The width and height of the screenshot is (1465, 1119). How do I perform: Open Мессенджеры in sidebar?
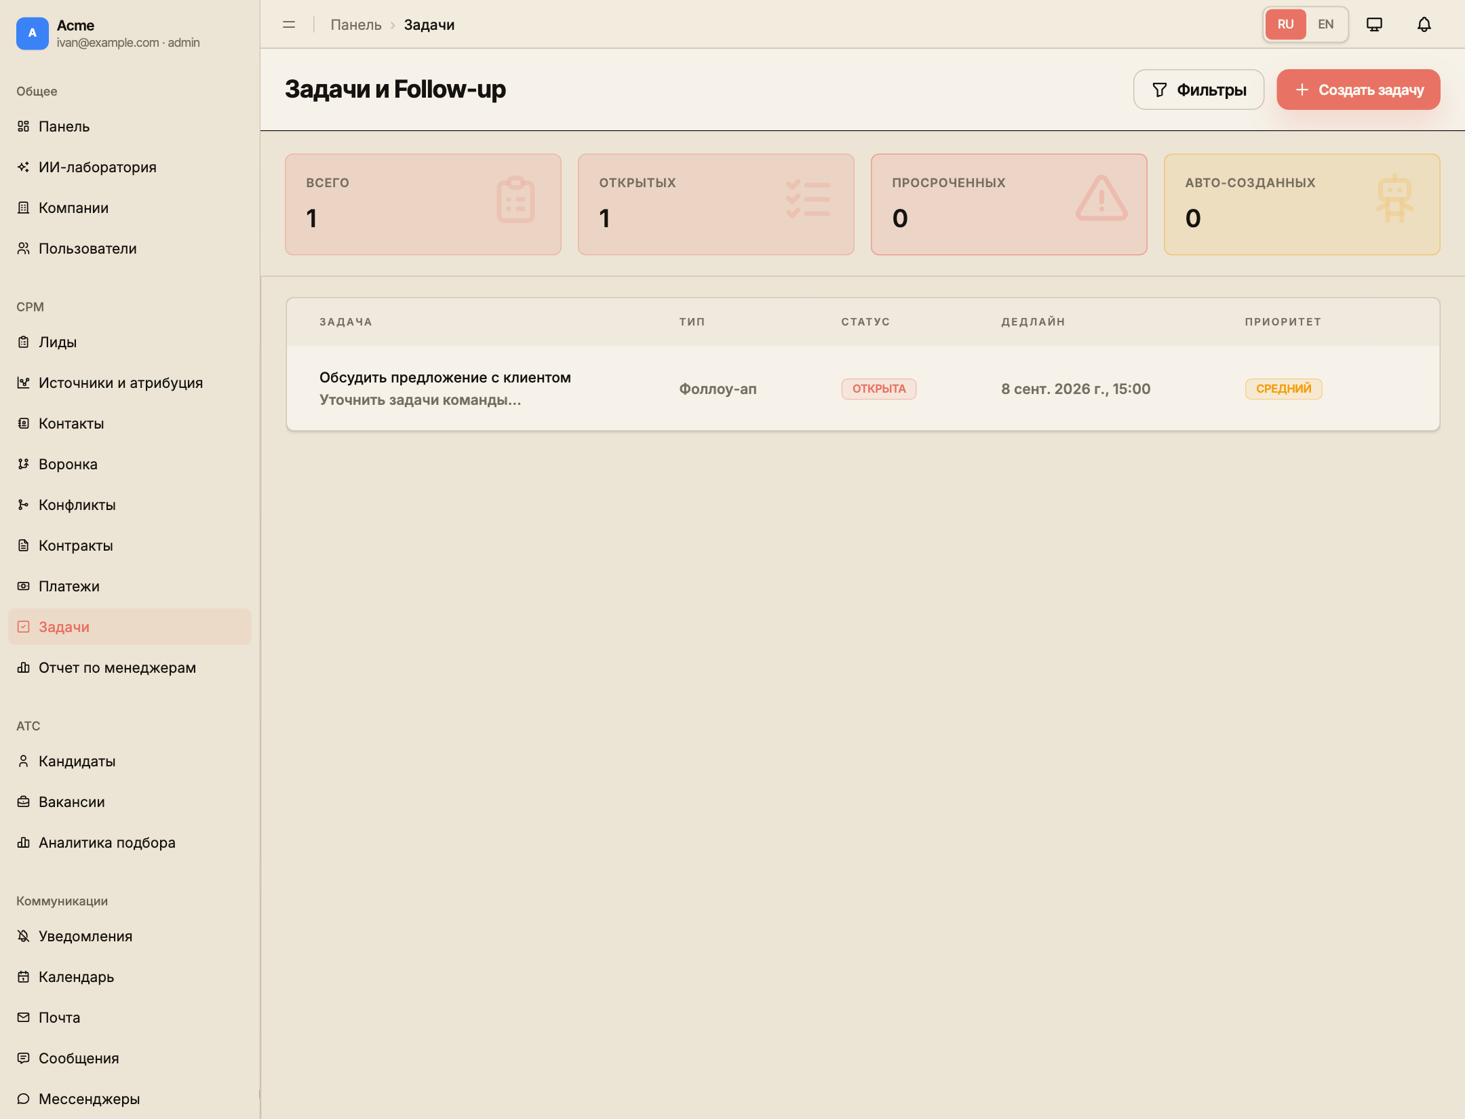(x=130, y=1099)
